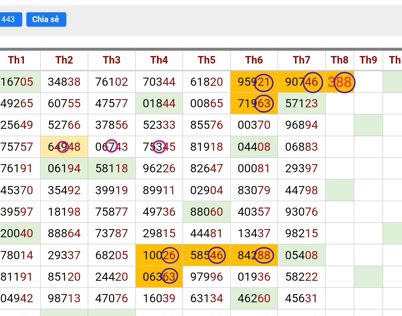Click cell 83079 in Th6 column
The height and width of the screenshot is (316, 402).
254,190
